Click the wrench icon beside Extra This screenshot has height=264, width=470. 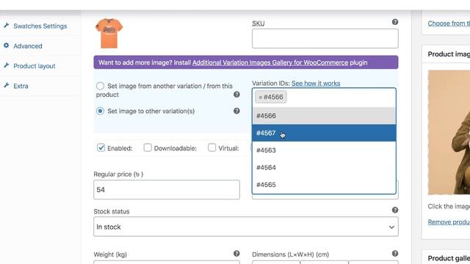pyautogui.click(x=7, y=85)
